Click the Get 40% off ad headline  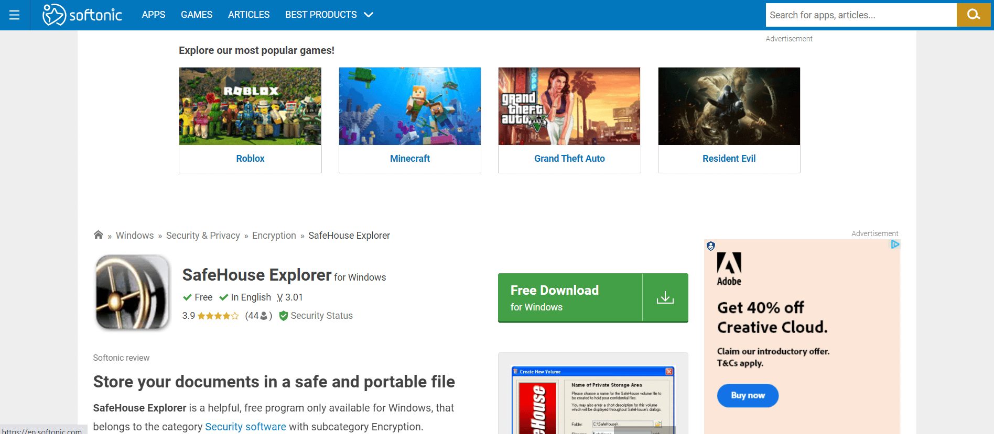(772, 317)
